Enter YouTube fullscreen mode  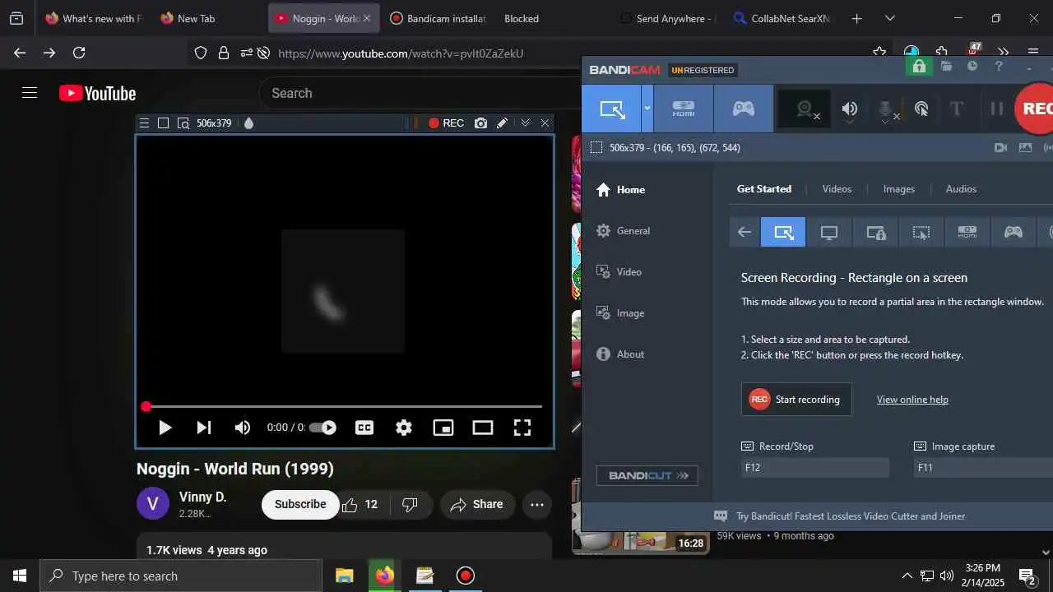[x=522, y=428]
